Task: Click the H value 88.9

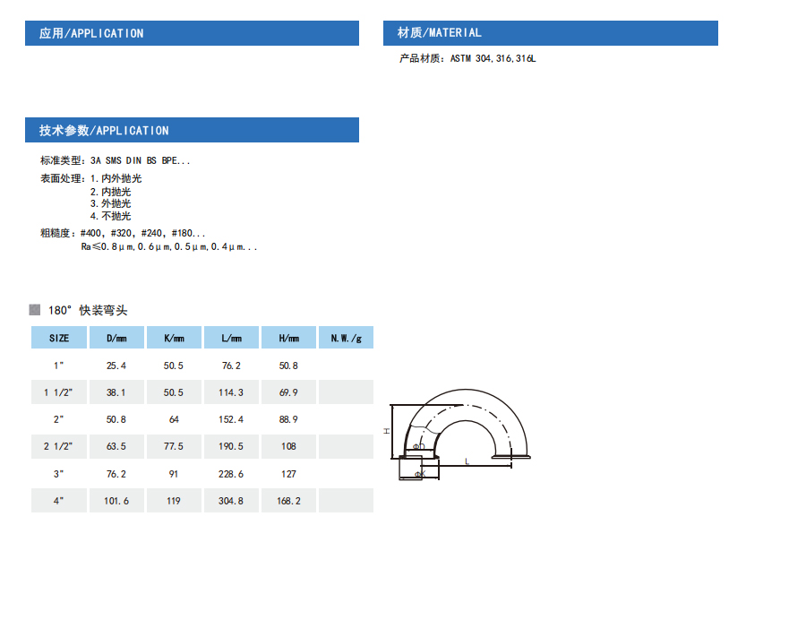Action: tap(288, 419)
